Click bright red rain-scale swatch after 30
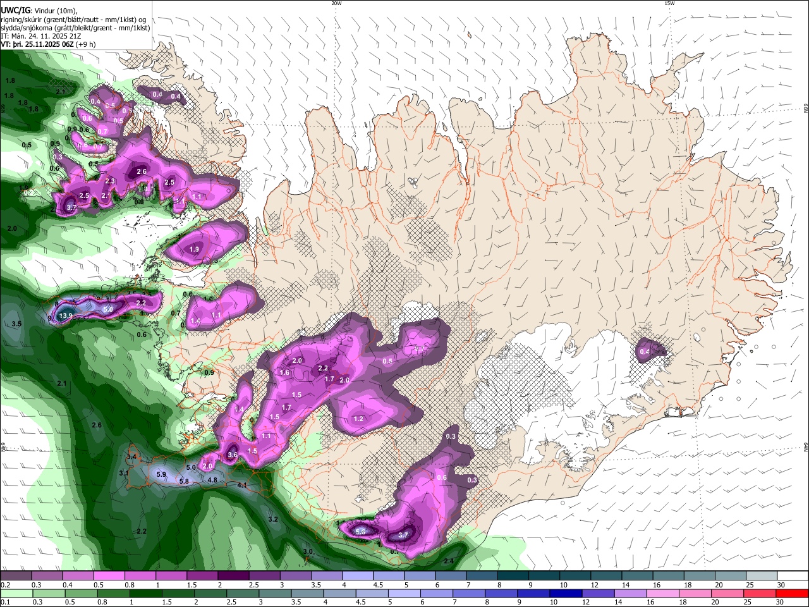 [791, 593]
